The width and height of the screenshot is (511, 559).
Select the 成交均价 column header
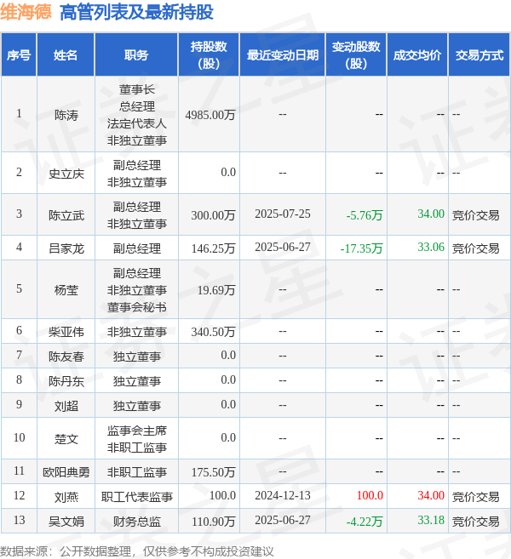417,55
